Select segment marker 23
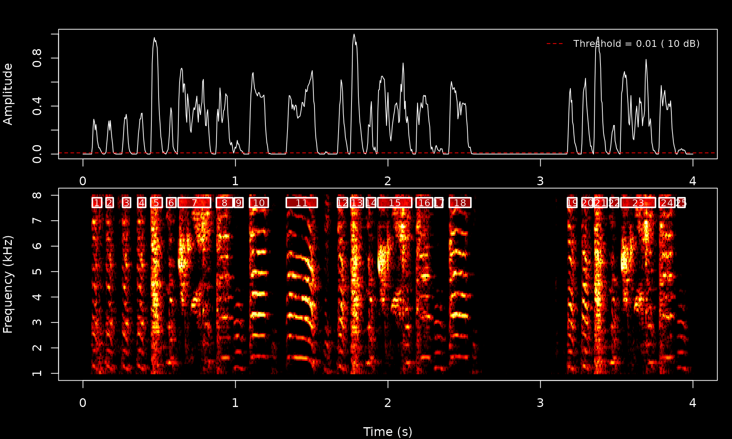 638,203
